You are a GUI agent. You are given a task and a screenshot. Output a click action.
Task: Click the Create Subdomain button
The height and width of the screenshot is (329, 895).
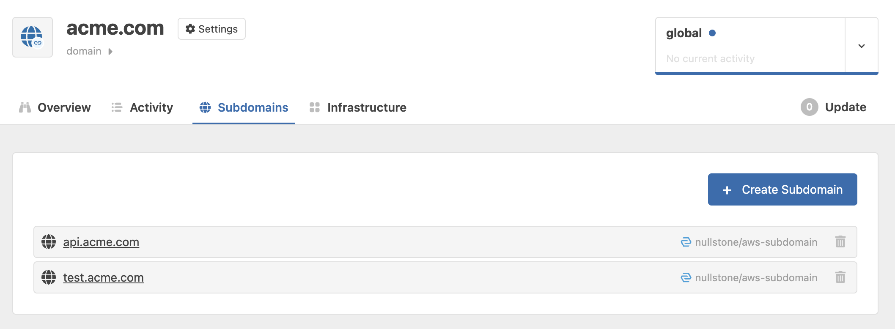(782, 189)
